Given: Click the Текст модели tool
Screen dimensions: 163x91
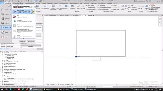Looking at the screenshot, I should click(x=90, y=5).
